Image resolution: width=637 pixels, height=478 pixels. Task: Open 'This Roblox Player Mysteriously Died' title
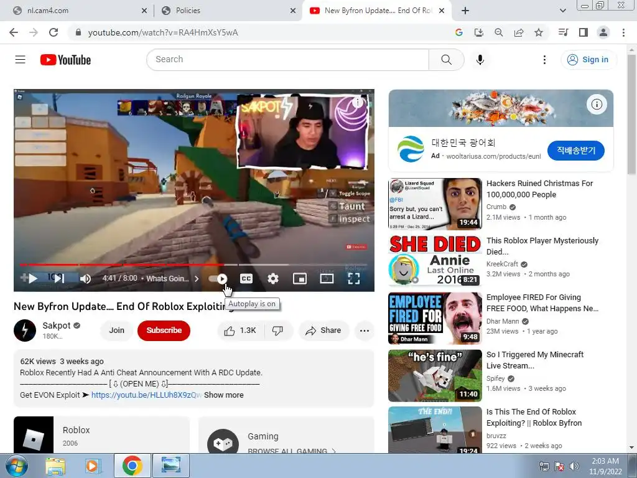pyautogui.click(x=542, y=246)
